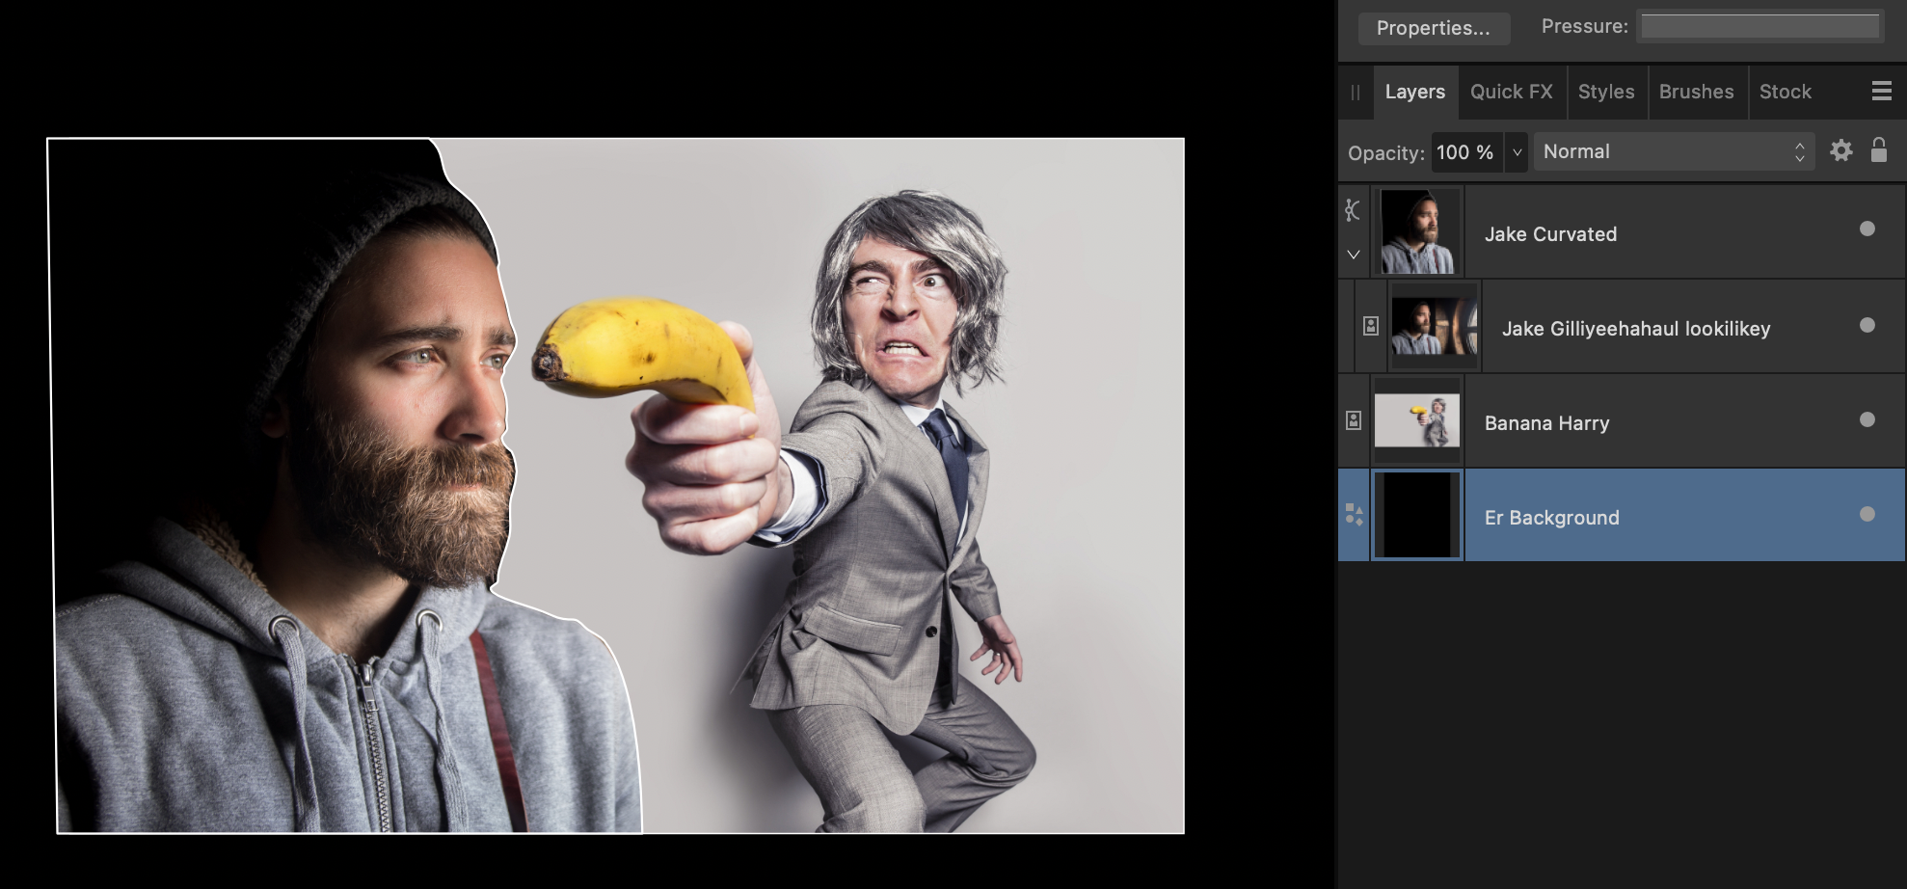
Task: Select the Banana Harry layer thumbnail
Action: (1417, 420)
